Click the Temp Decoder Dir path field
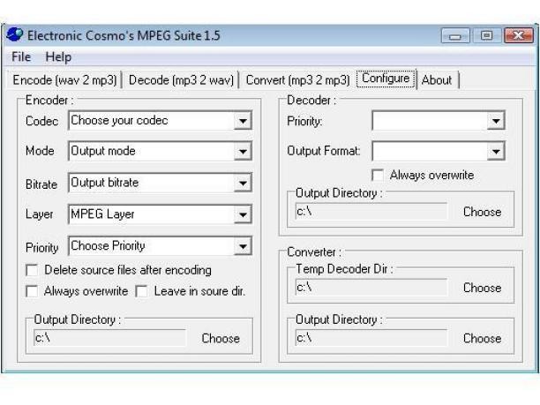 click(x=371, y=288)
